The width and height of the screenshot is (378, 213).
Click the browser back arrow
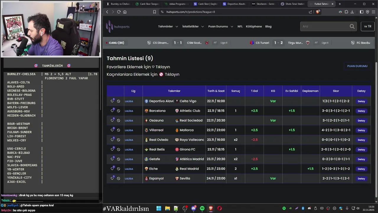(x=107, y=12)
